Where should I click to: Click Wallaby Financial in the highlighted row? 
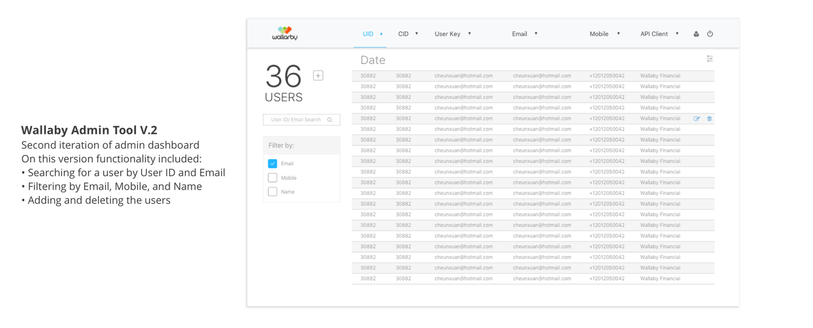coord(660,119)
